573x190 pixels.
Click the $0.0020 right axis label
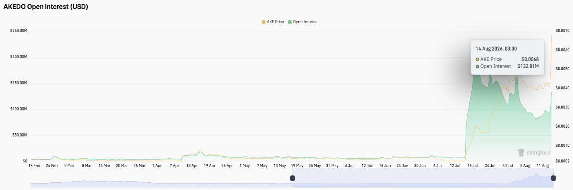pos(562,126)
